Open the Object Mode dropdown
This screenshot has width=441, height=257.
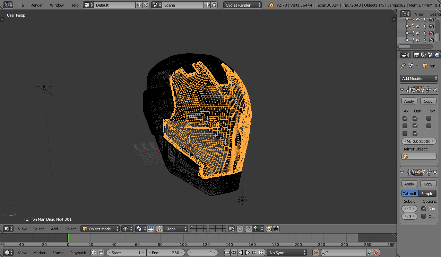(x=100, y=229)
